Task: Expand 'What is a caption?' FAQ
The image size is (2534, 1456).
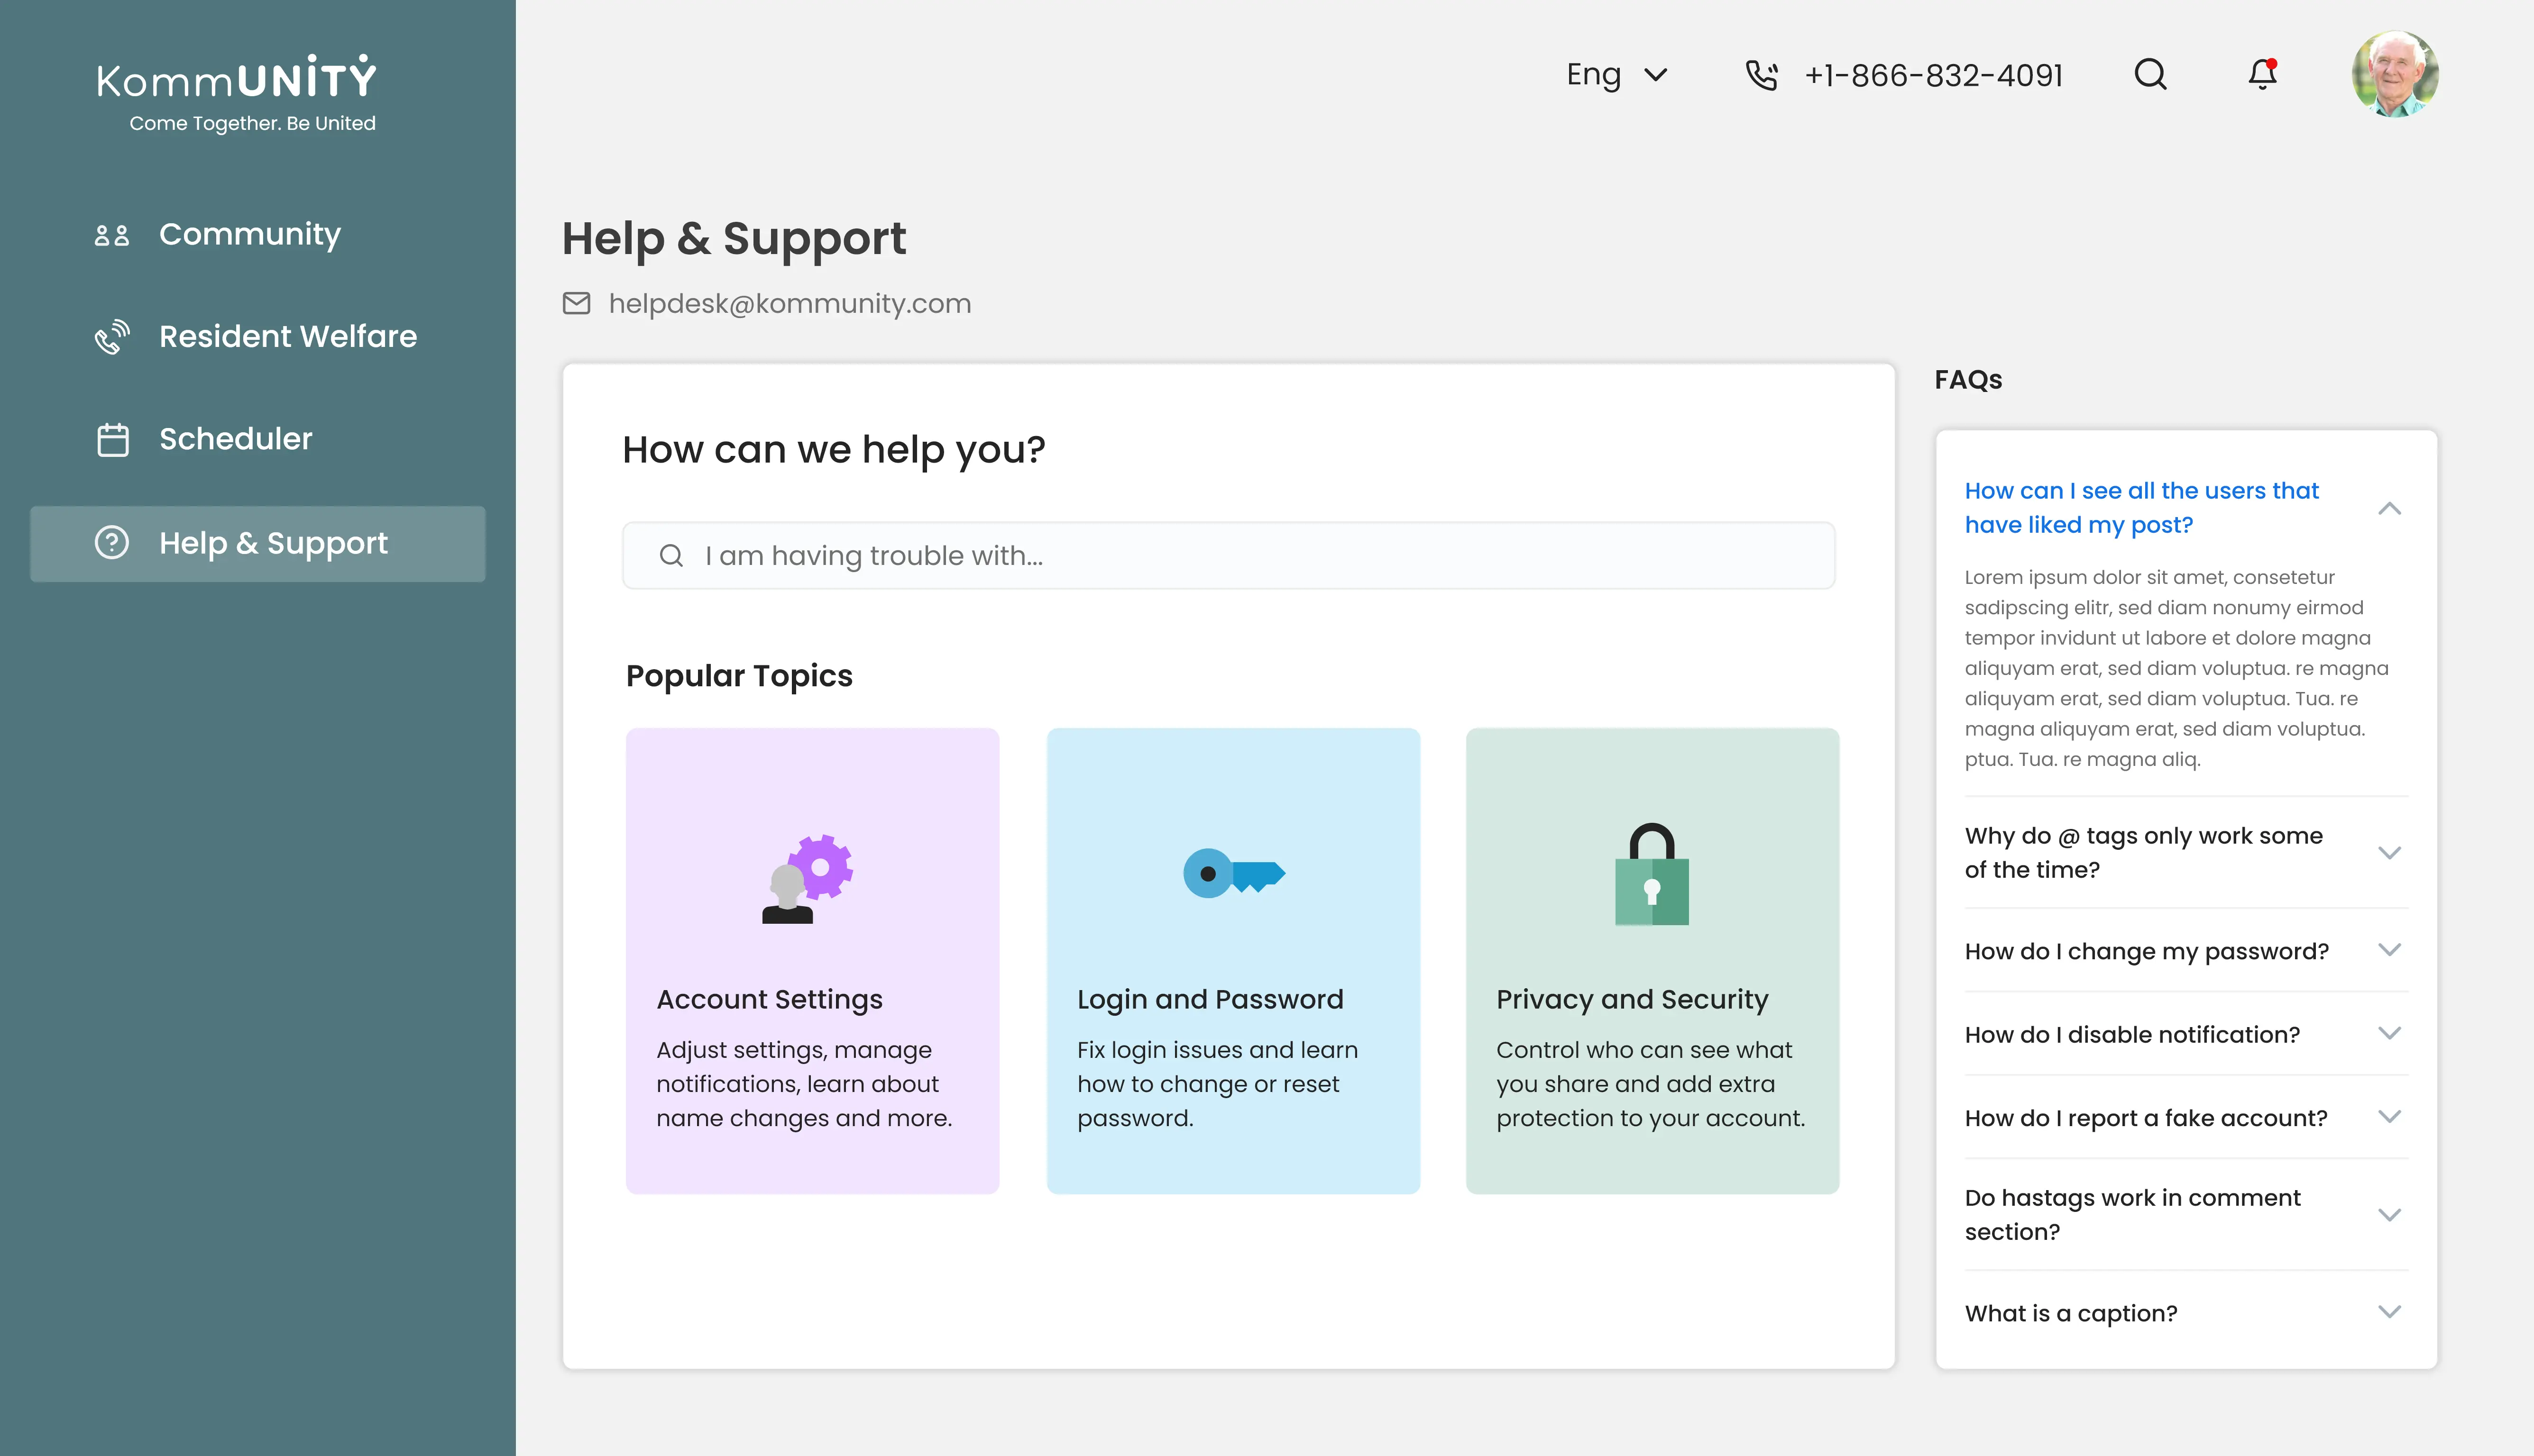Action: click(2389, 1312)
